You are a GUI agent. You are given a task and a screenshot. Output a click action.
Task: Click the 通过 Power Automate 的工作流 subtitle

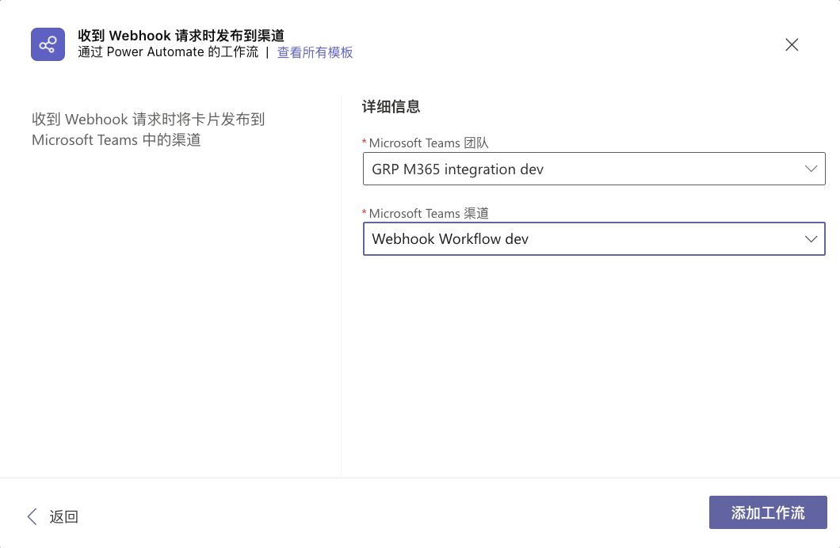click(x=168, y=52)
